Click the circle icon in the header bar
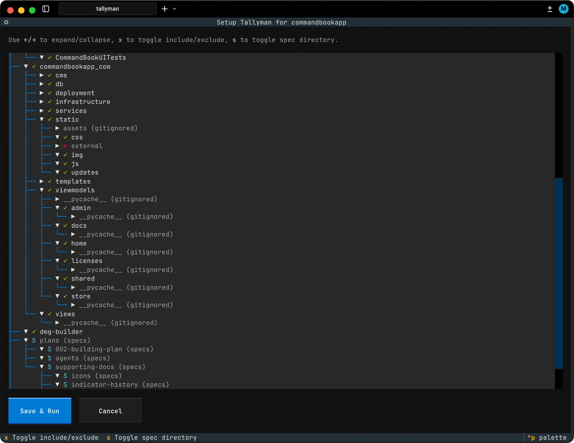The height and width of the screenshot is (443, 574). click(6, 22)
